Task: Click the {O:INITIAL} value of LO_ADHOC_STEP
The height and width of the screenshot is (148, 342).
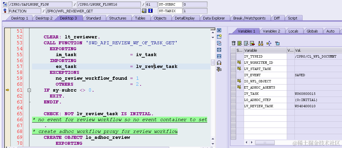Action: click(x=318, y=100)
